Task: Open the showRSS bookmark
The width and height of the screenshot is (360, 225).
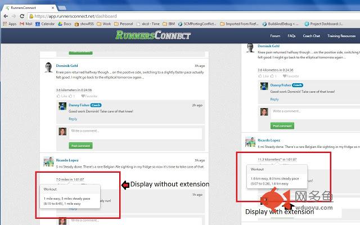Action: point(84,24)
